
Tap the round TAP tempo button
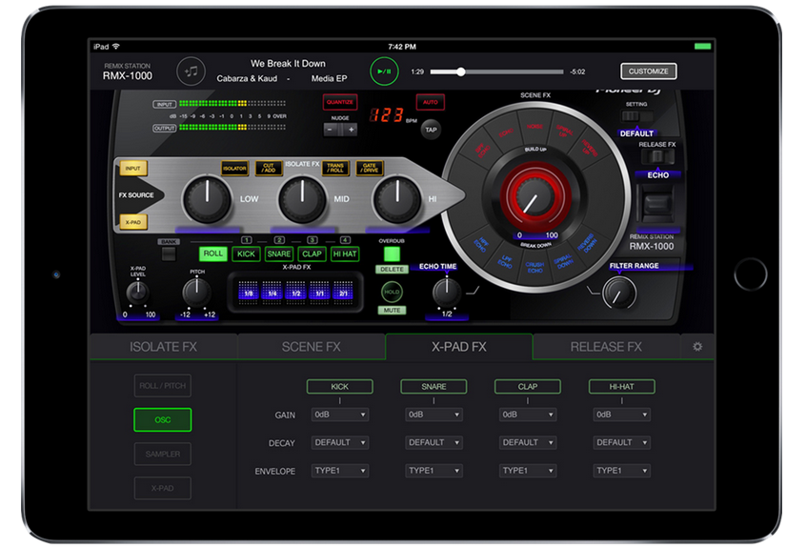(x=431, y=128)
